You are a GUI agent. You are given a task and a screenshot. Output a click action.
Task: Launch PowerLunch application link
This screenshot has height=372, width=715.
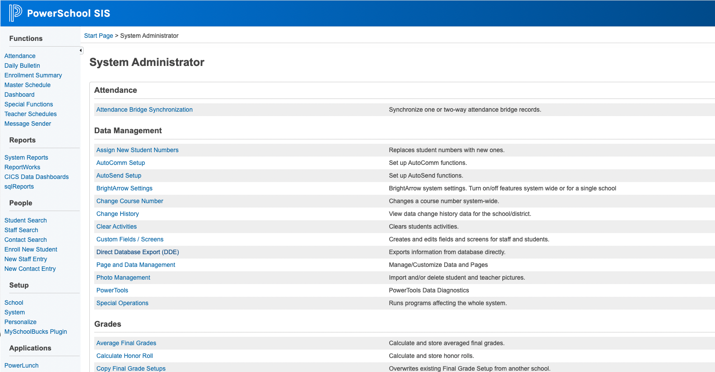[x=22, y=365]
